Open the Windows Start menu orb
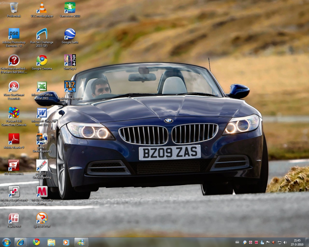Image resolution: width=309 pixels, height=247 pixels. click(x=6, y=242)
